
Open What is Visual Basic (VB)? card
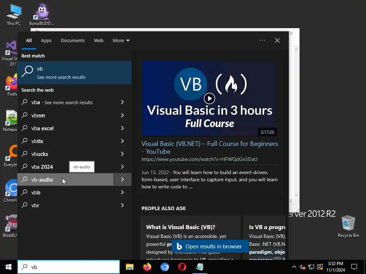tap(191, 238)
